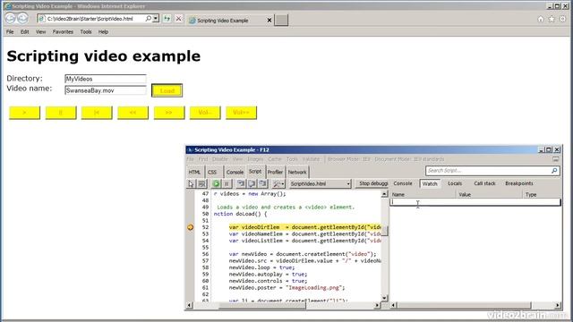The height and width of the screenshot is (322, 573).
Task: Click the yellow pause (||) button
Action: [x=61, y=113]
